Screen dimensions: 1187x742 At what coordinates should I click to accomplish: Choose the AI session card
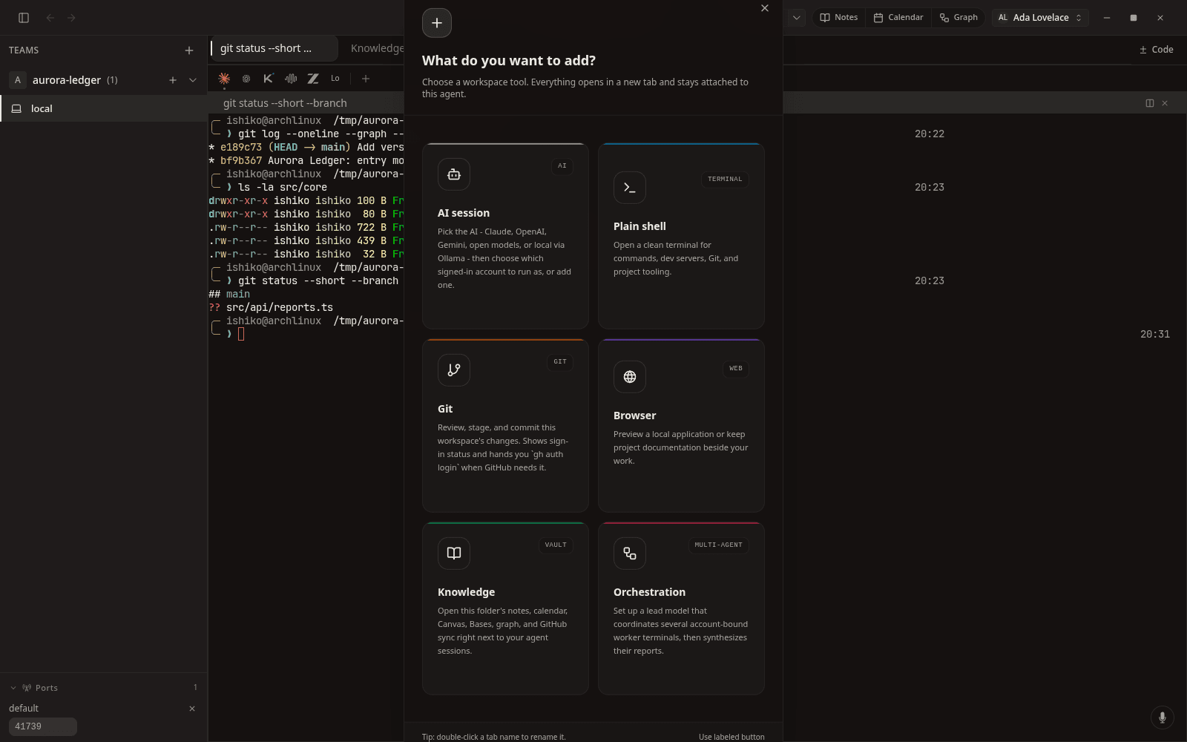point(505,236)
